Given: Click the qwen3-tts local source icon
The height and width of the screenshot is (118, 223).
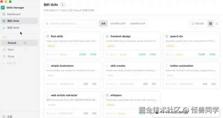Looking at the screenshot, I should click(167, 54).
